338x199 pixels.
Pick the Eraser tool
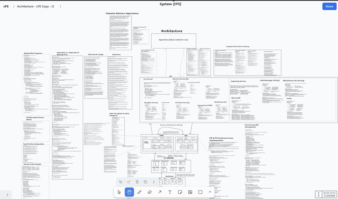tap(150, 192)
